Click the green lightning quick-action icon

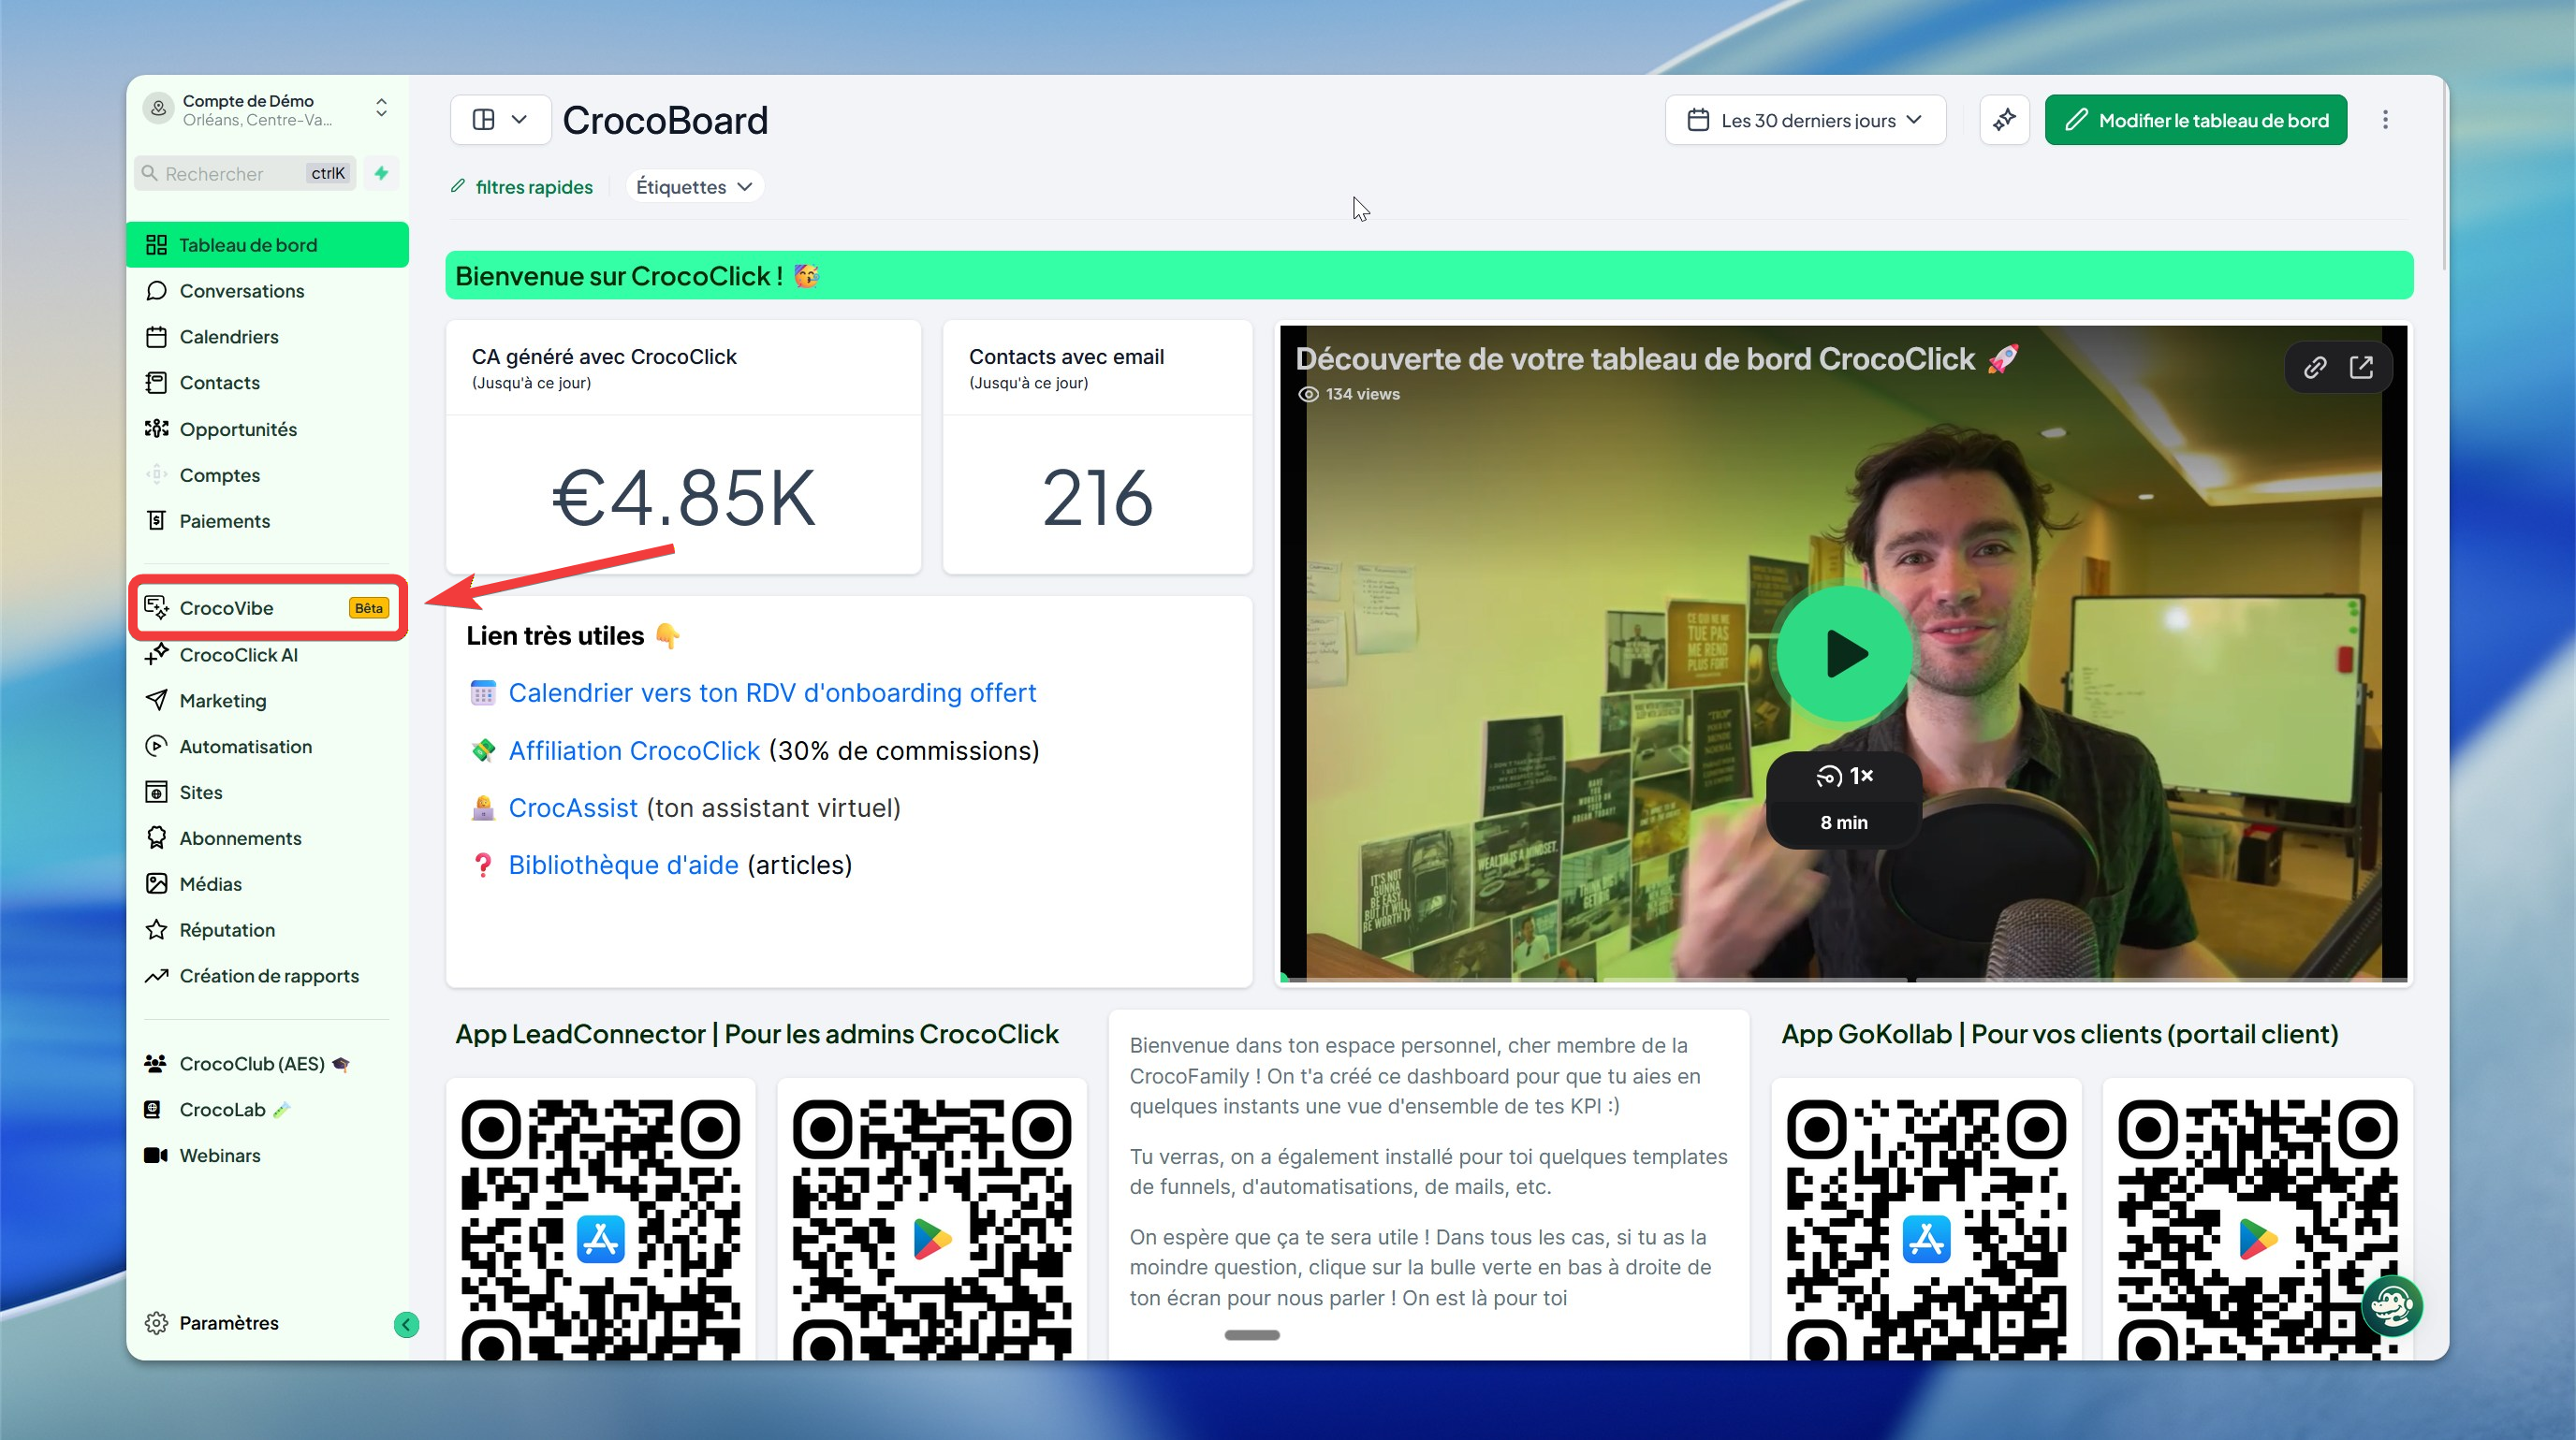(381, 173)
